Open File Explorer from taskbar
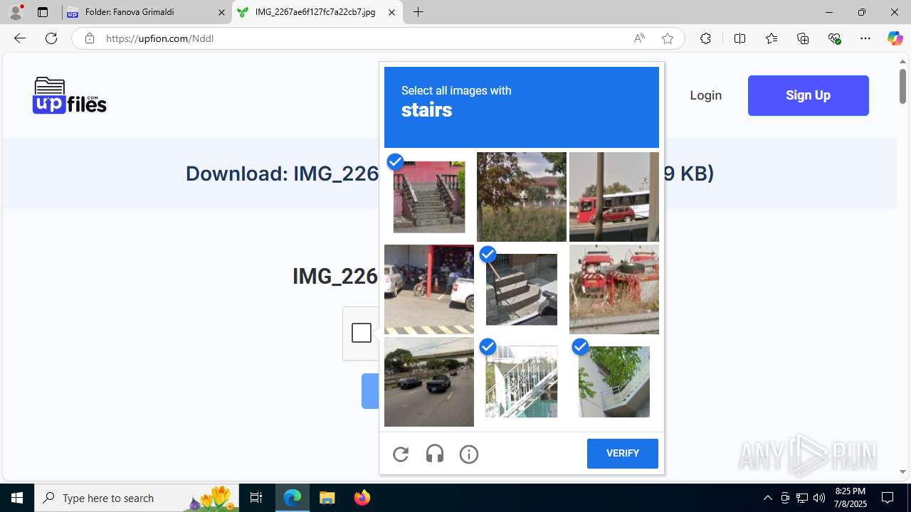911x512 pixels. 327,498
